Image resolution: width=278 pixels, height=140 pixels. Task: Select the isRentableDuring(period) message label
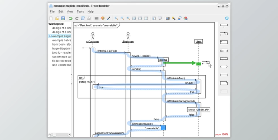click(181, 101)
